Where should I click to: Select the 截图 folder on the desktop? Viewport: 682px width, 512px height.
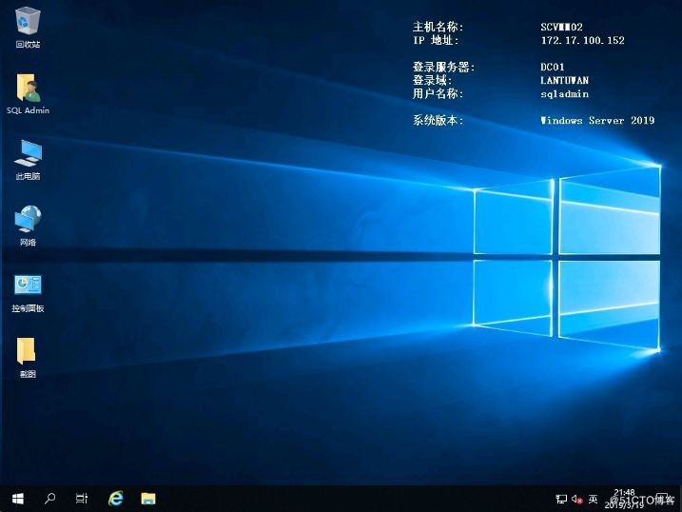(x=27, y=358)
